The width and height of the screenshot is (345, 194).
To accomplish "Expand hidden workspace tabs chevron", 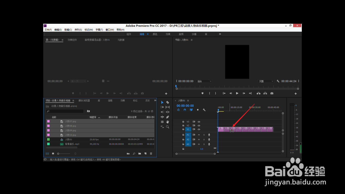I will click(x=220, y=34).
